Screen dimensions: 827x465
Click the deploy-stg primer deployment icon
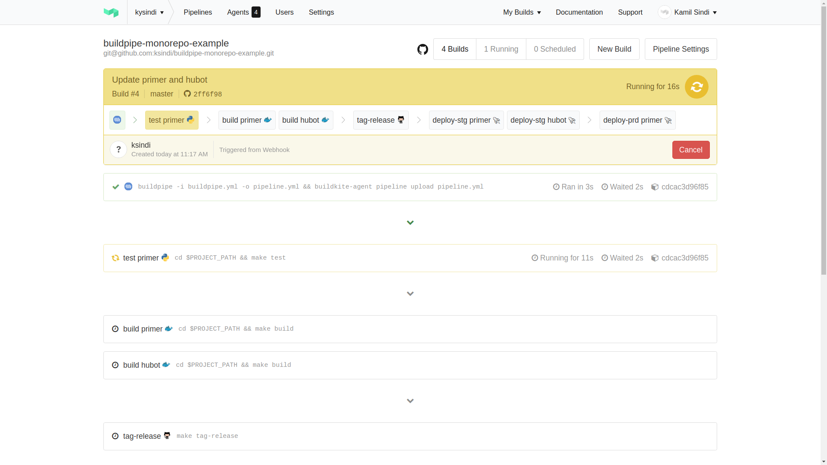coord(497,120)
